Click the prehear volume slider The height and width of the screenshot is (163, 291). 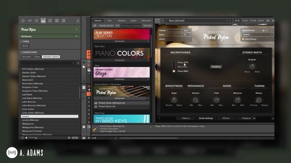coord(33,138)
